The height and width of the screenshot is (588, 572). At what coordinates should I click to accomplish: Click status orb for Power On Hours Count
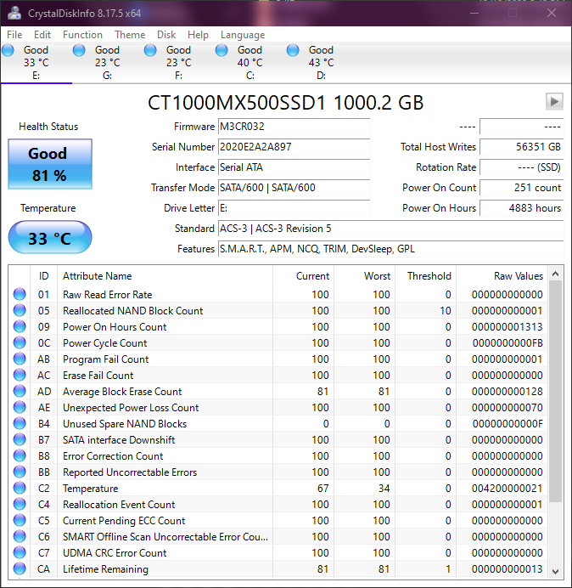click(x=20, y=326)
